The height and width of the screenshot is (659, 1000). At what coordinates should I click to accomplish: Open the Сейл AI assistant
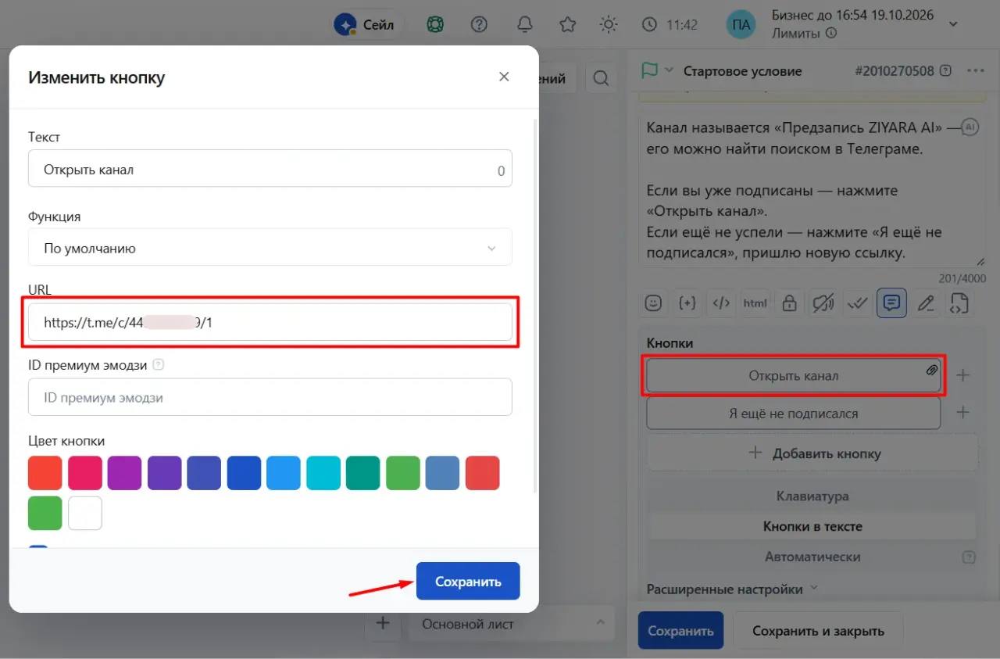tap(364, 25)
